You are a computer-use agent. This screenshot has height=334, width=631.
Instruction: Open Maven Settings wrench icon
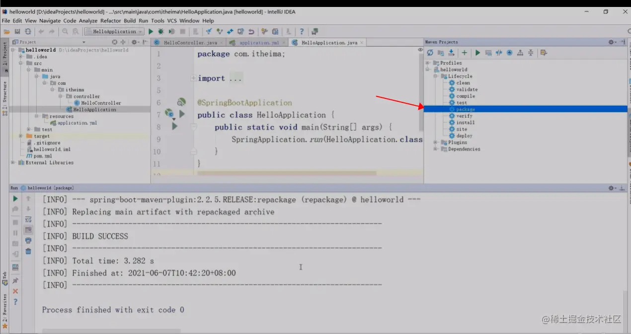544,53
